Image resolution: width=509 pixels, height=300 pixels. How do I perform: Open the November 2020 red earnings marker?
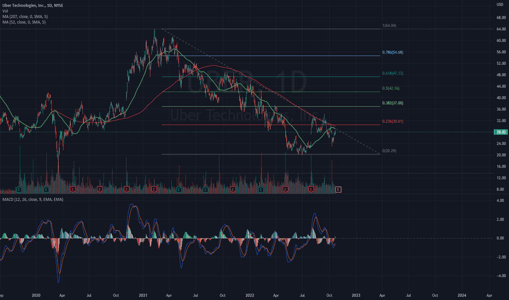127,189
